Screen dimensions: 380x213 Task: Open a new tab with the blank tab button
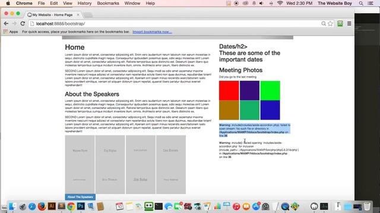[88, 15]
